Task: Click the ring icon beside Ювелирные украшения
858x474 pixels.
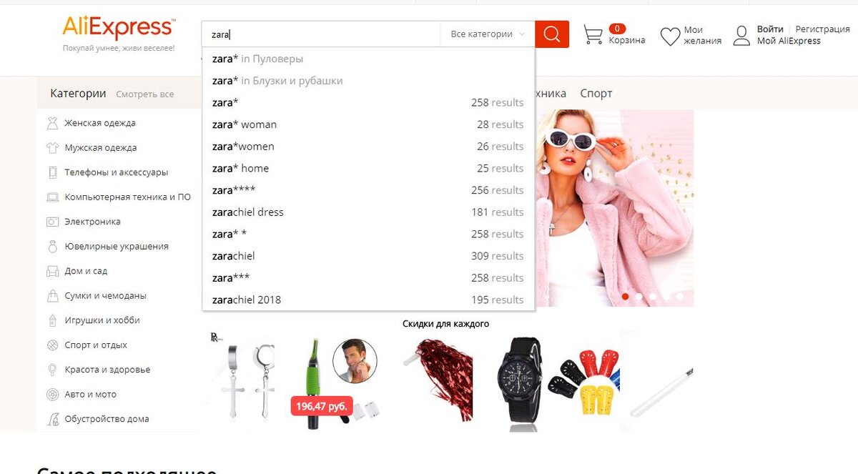Action: coord(52,247)
